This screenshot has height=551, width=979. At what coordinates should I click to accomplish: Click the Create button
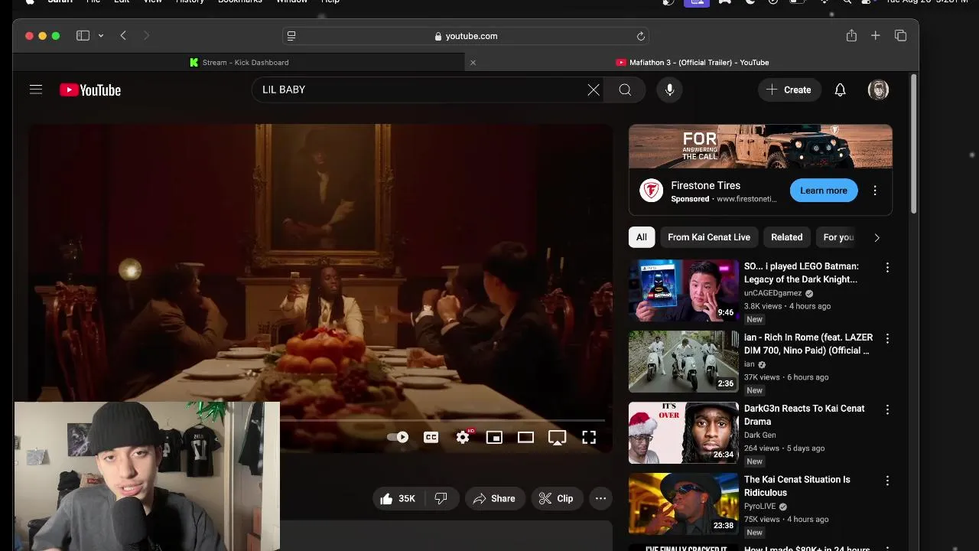789,90
